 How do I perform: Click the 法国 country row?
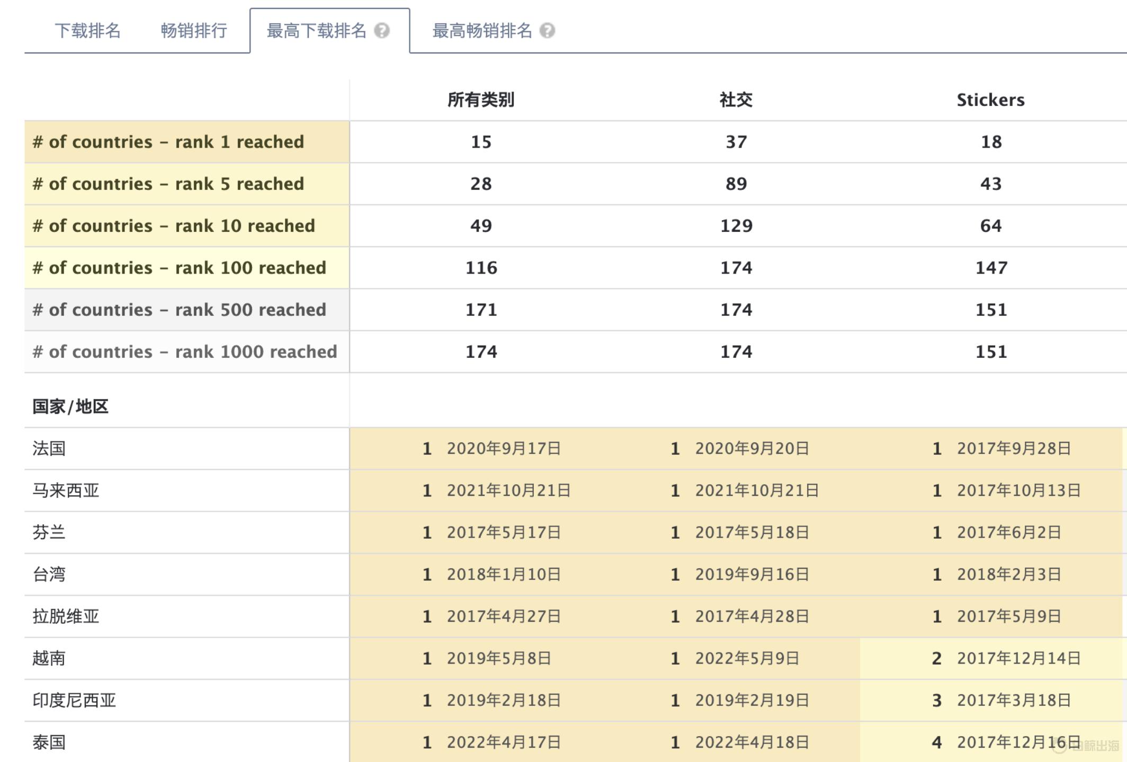49,449
